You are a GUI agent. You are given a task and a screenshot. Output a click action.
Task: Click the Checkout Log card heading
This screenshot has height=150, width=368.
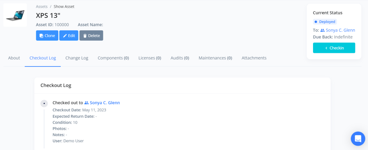pyautogui.click(x=56, y=85)
